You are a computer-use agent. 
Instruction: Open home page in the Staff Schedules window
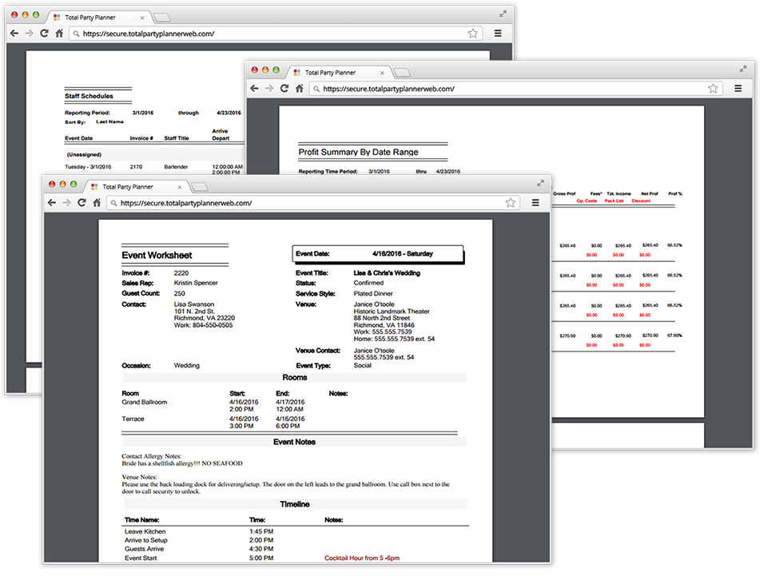pyautogui.click(x=59, y=34)
